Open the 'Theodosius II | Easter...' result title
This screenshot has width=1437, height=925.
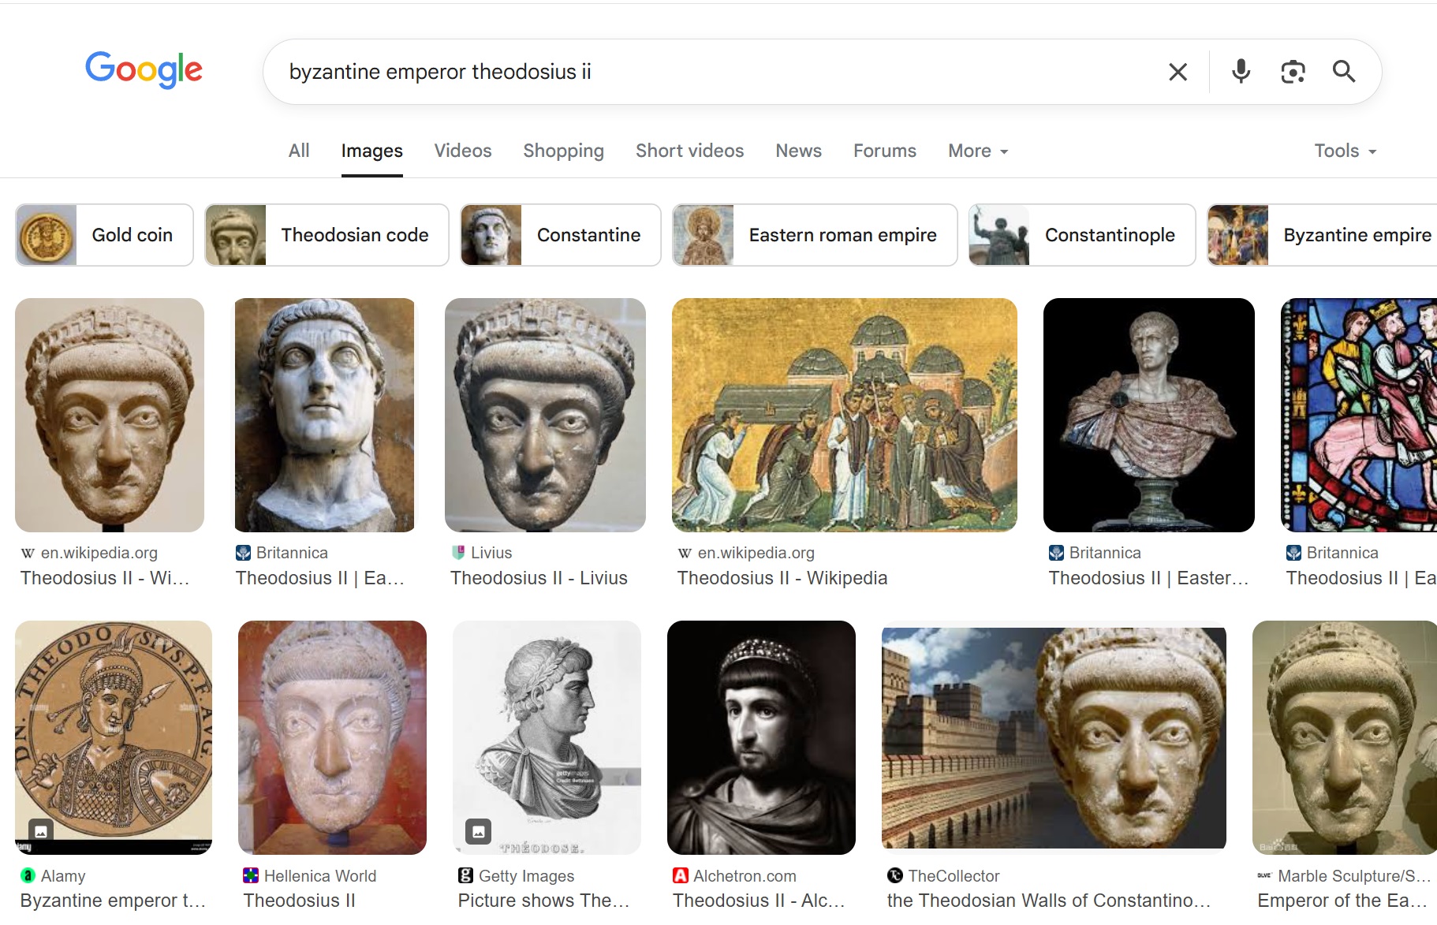click(x=1149, y=578)
